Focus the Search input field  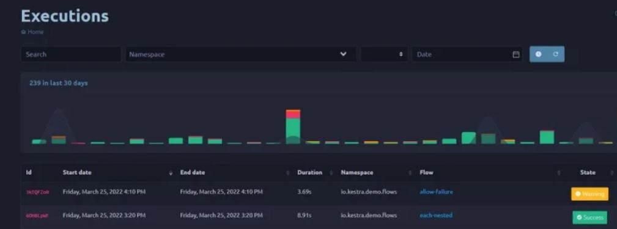(71, 54)
